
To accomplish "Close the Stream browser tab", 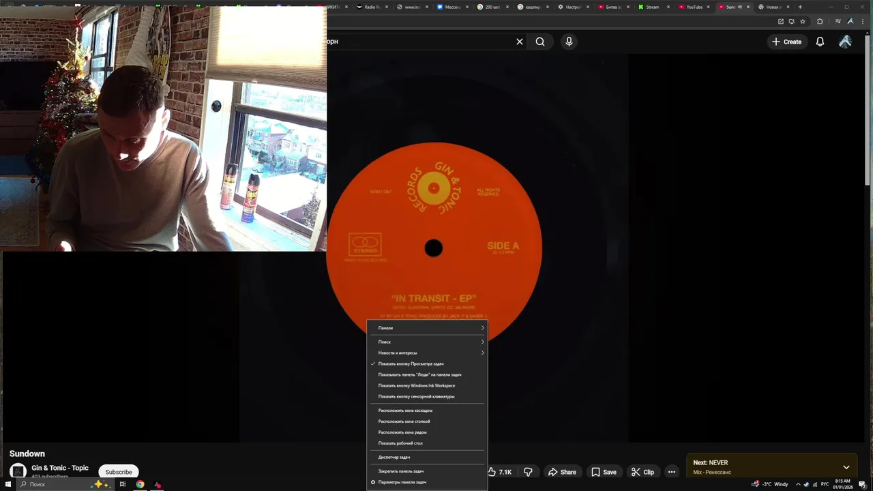I will [668, 7].
